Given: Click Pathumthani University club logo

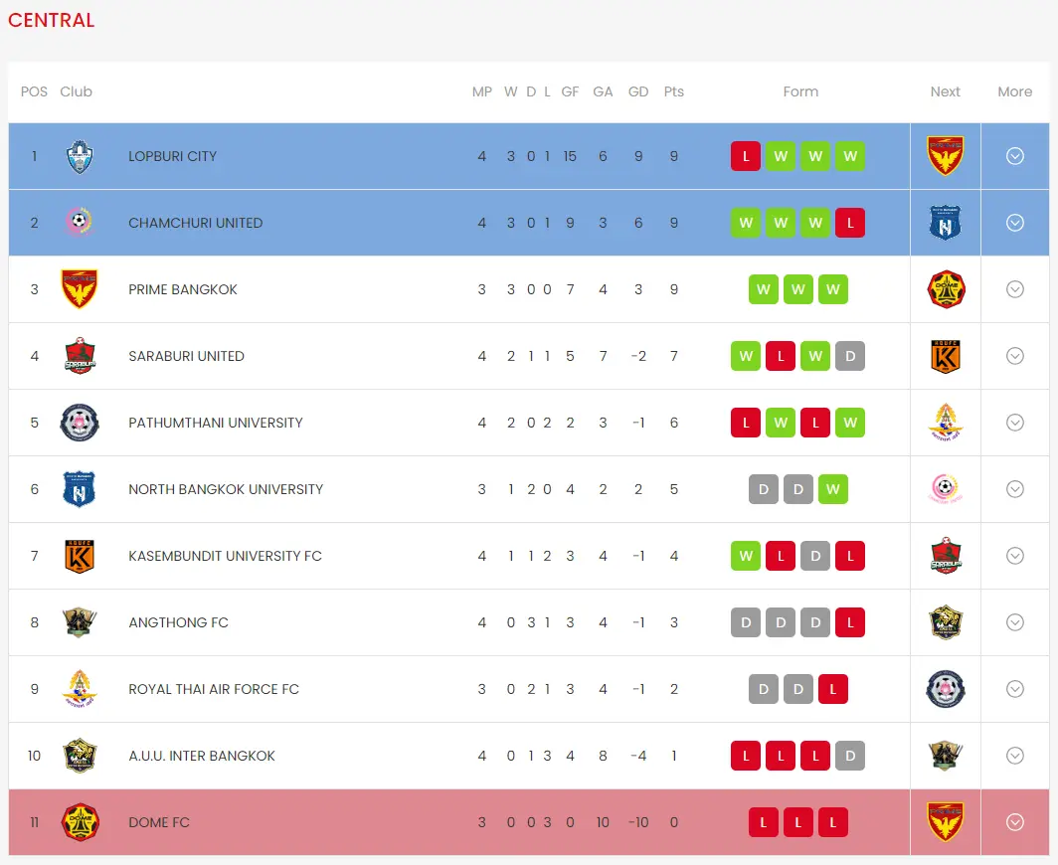Looking at the screenshot, I should point(80,423).
